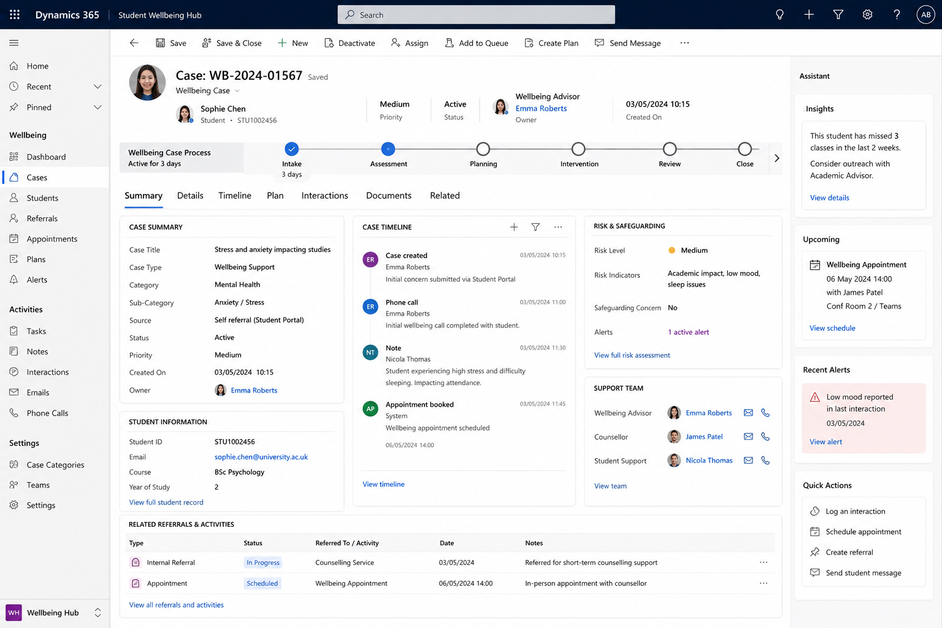This screenshot has width=942, height=628.
Task: Switch to the Timeline tab
Action: [235, 196]
